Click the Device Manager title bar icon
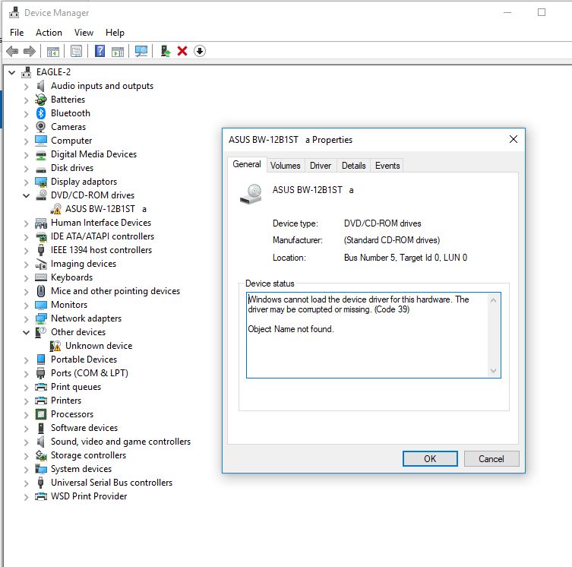Image resolution: width=572 pixels, height=567 pixels. [x=14, y=13]
